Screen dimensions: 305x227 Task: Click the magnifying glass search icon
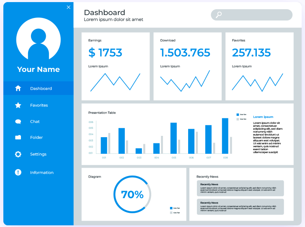click(218, 15)
